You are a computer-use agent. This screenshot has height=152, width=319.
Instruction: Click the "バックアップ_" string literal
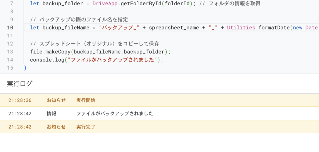[119, 27]
